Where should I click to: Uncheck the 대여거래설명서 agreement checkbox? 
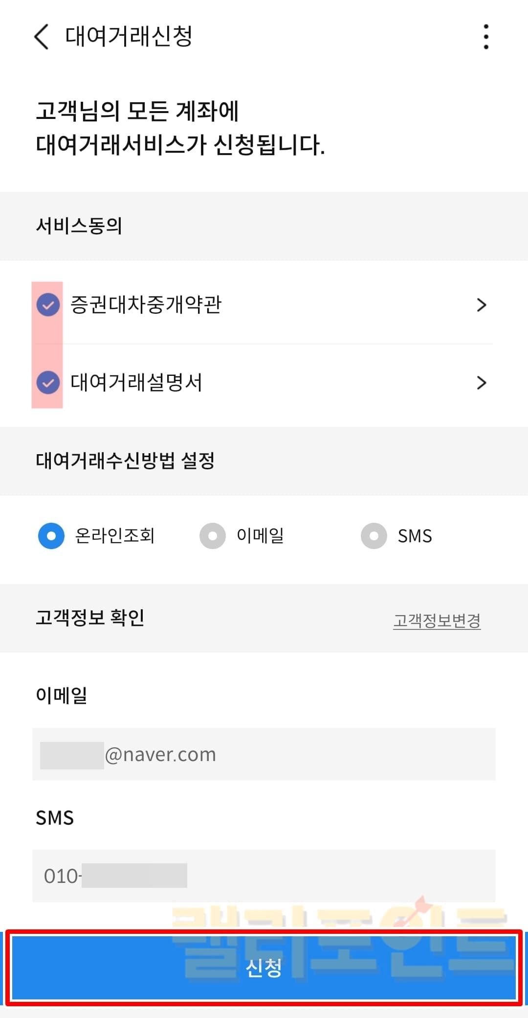pos(48,382)
